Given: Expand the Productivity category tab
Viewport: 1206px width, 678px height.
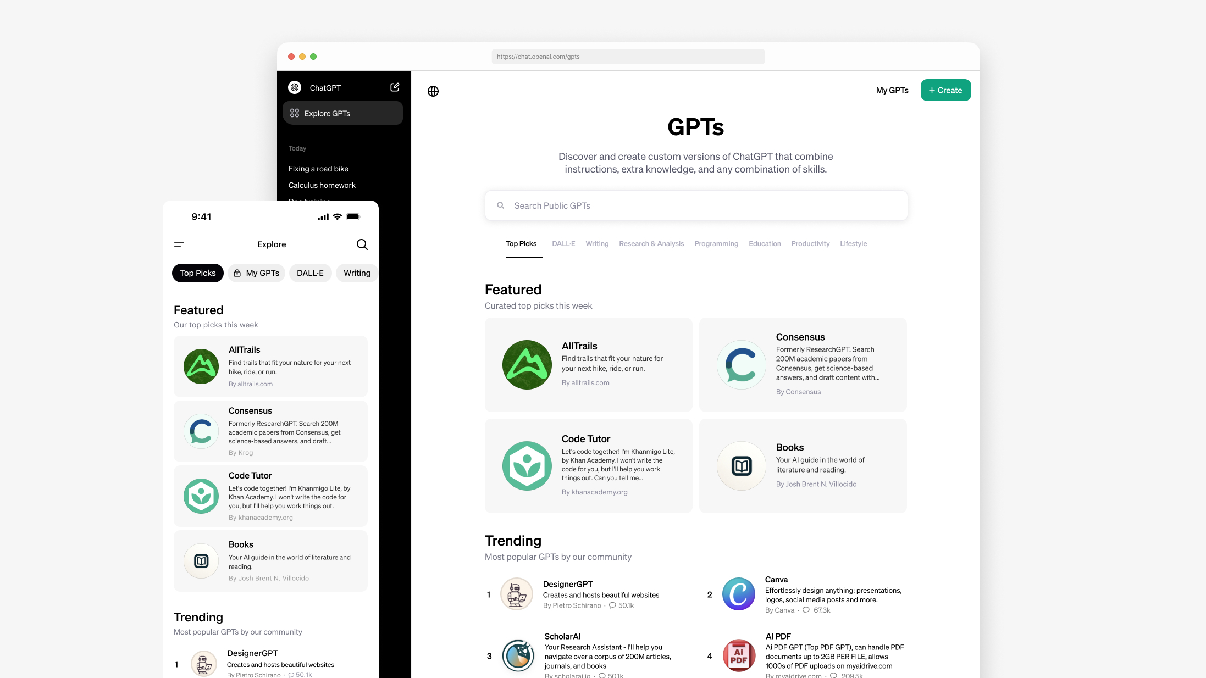Looking at the screenshot, I should pyautogui.click(x=809, y=243).
